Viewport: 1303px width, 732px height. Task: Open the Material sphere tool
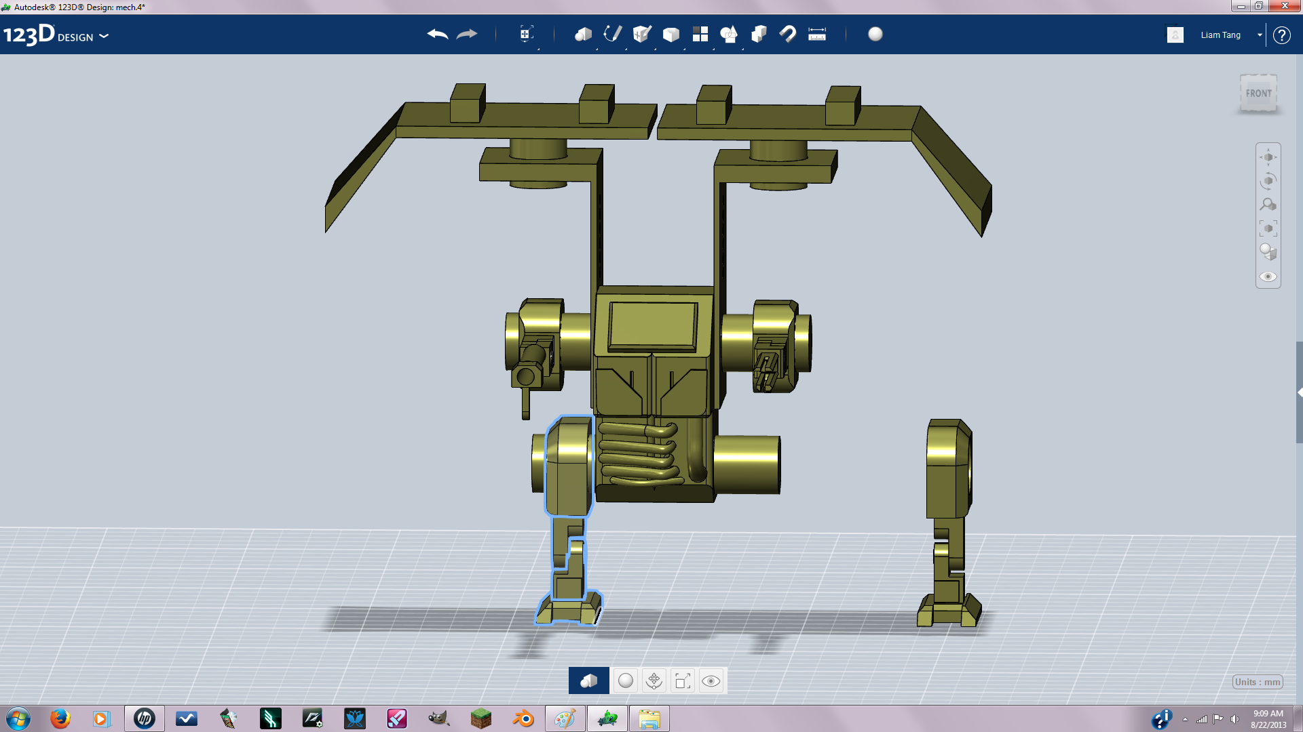(875, 34)
